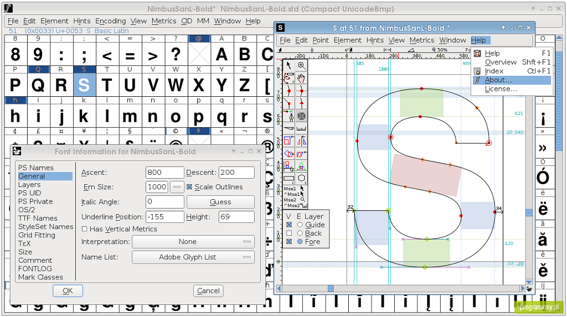Choose the Tangent point tool
The image size is (567, 317).
point(301,103)
